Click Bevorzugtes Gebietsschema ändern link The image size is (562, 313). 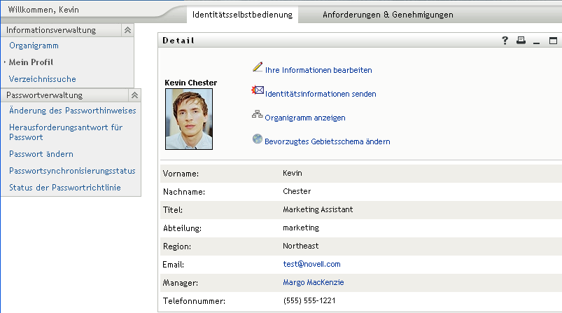tap(328, 141)
